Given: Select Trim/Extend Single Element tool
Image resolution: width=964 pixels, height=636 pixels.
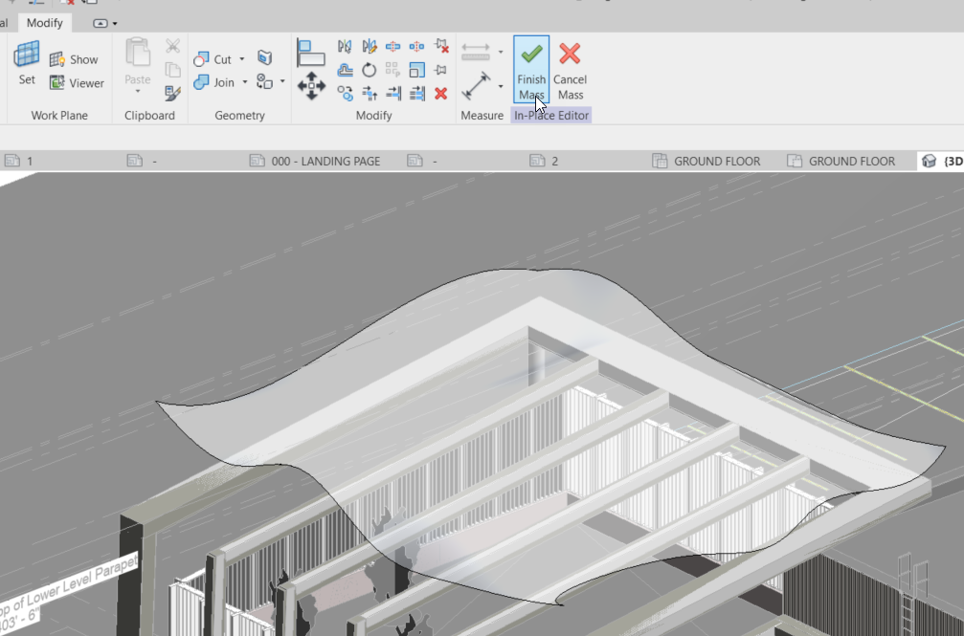Looking at the screenshot, I should (392, 94).
